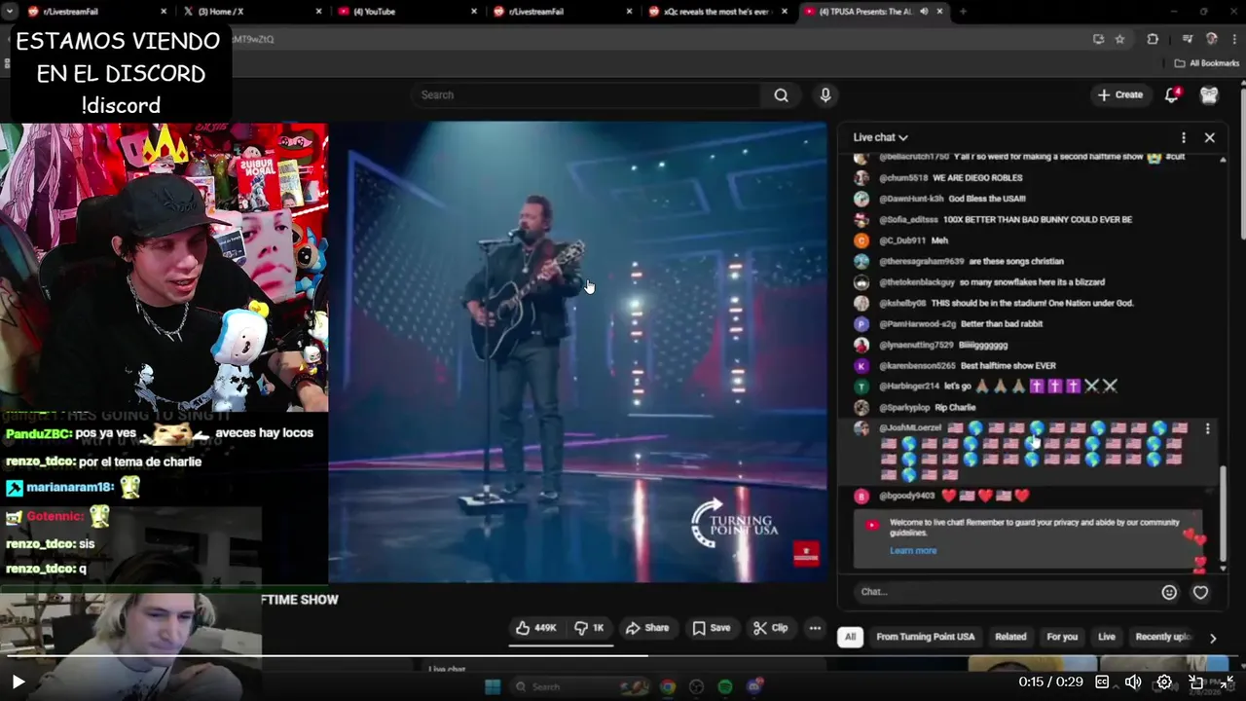Mute the clip with the speaker icon
The image size is (1246, 701).
1133,683
